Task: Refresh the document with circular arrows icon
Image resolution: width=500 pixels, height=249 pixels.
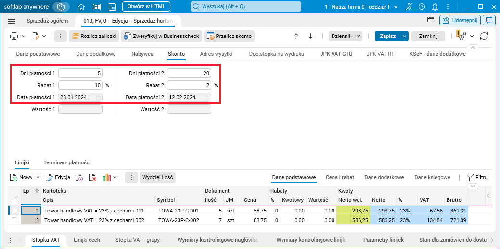Action: 484,37
